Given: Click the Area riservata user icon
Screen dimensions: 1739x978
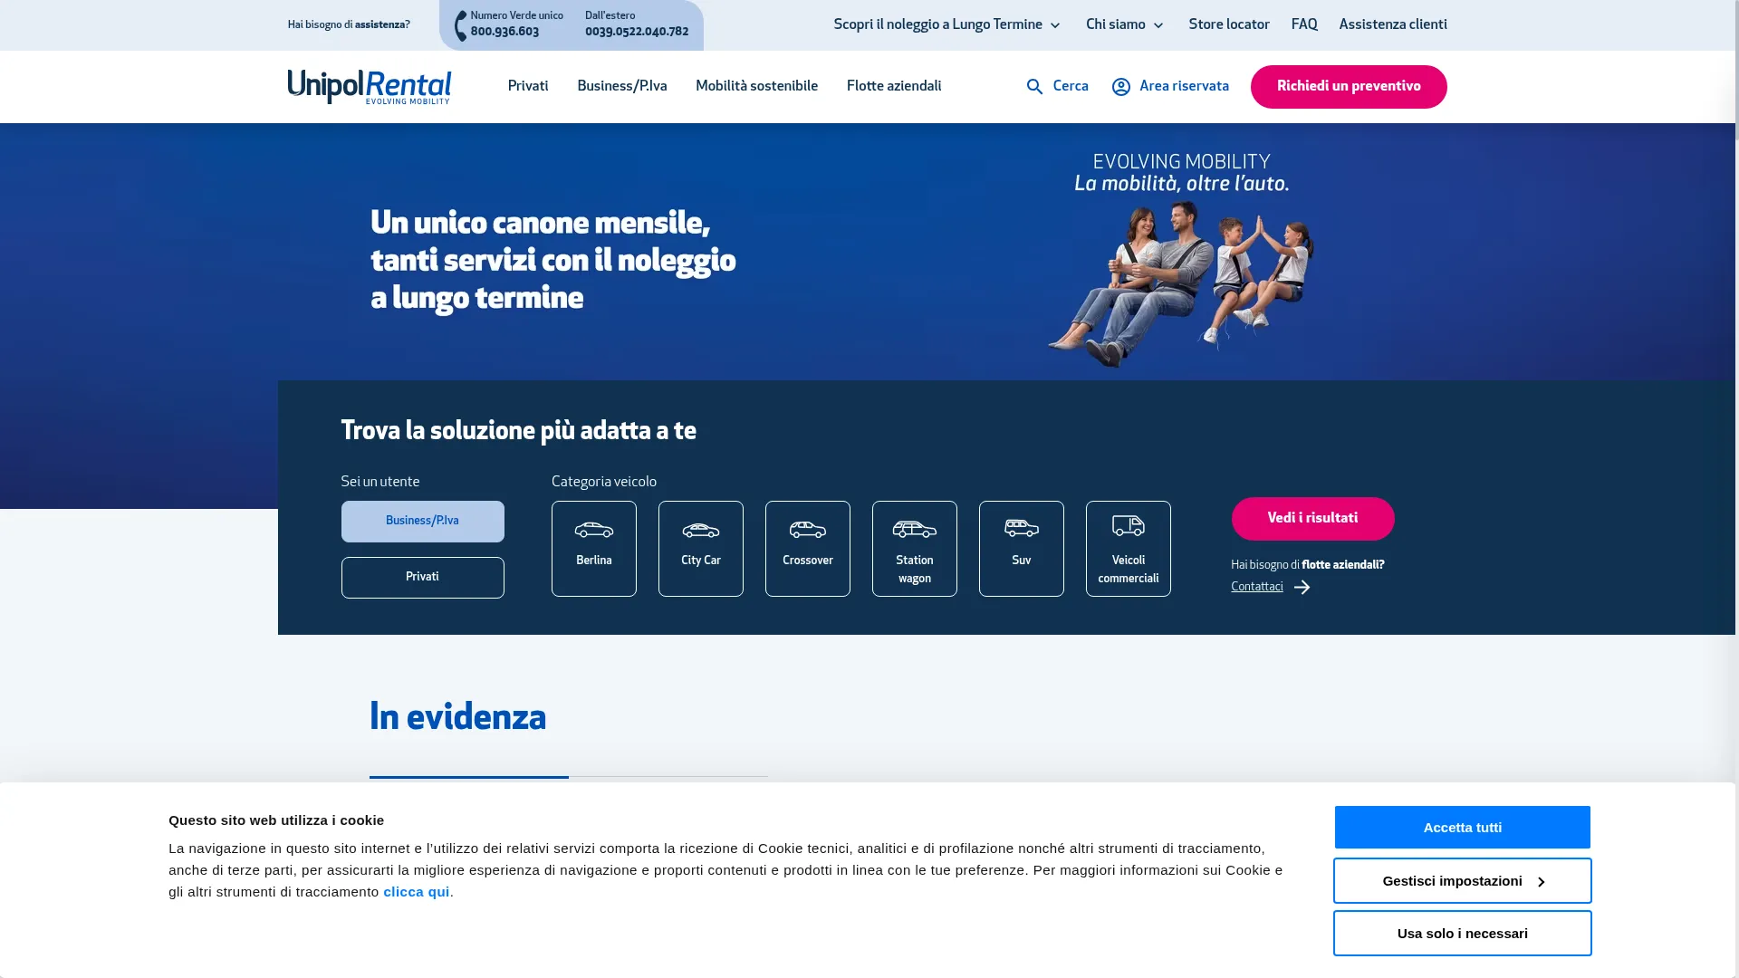Looking at the screenshot, I should coord(1121,87).
